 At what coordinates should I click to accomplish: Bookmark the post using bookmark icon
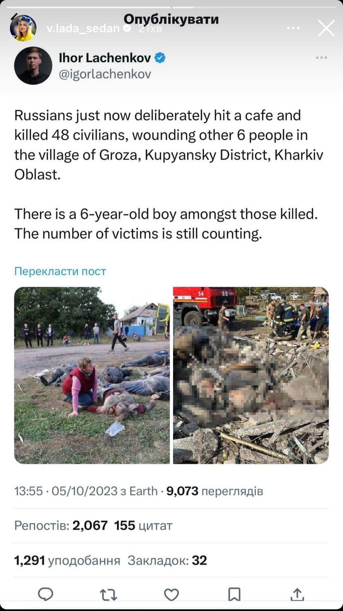[x=234, y=595]
